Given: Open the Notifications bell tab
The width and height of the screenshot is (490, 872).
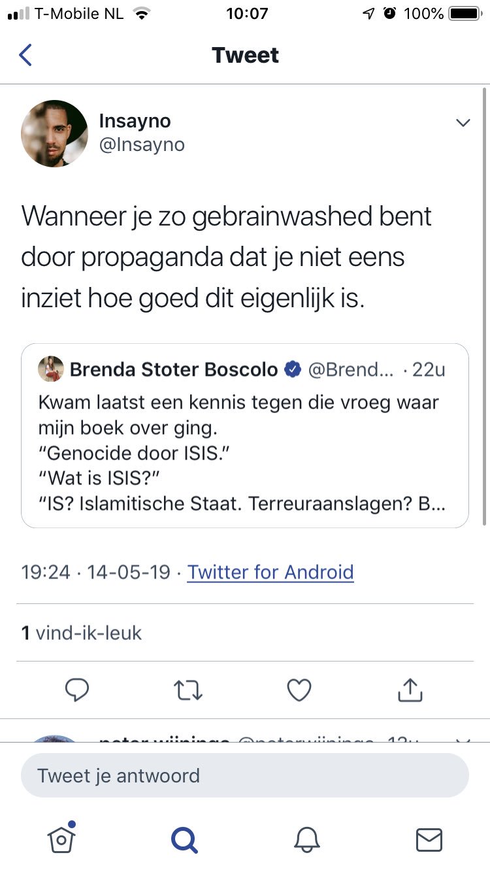Looking at the screenshot, I should pos(307,839).
